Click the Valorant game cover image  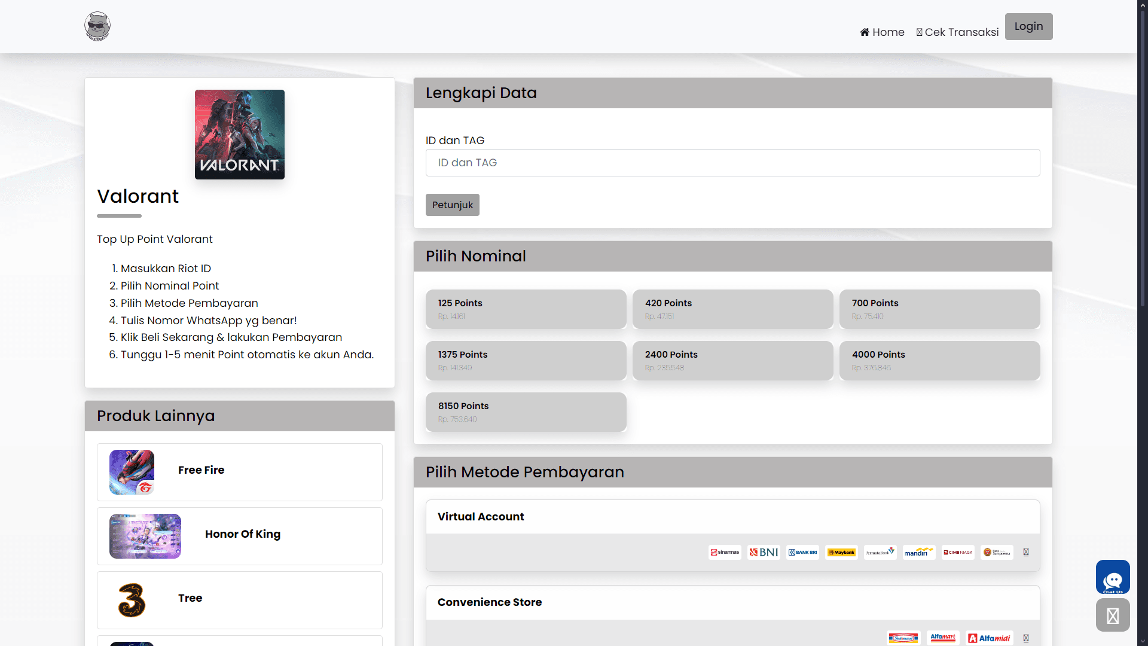tap(239, 135)
